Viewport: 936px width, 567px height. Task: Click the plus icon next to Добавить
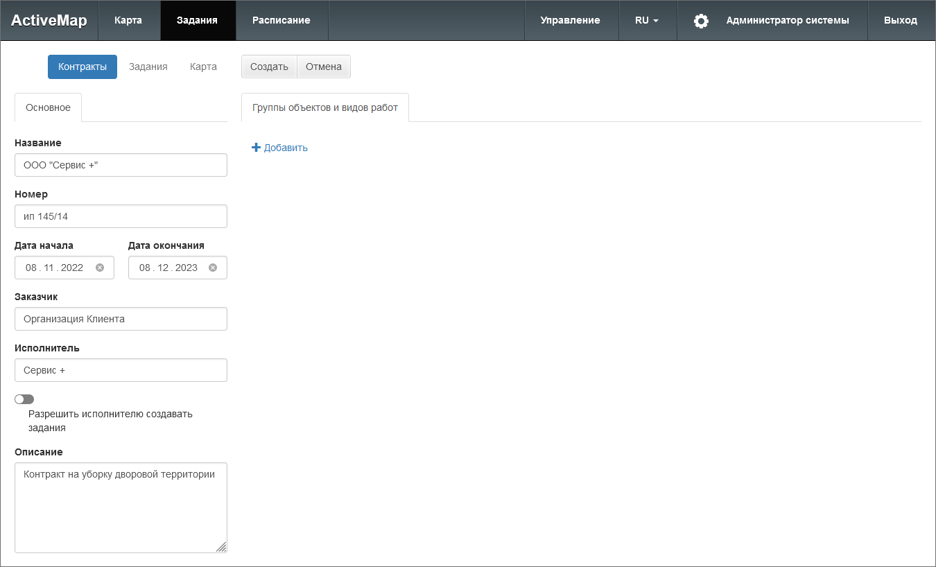pyautogui.click(x=256, y=148)
